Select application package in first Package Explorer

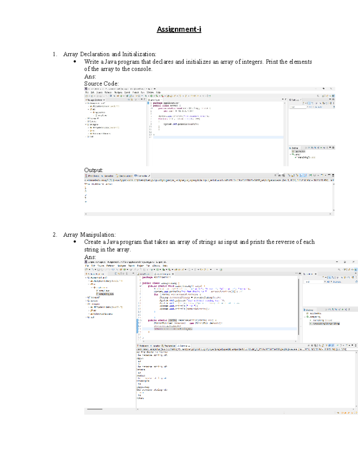[x=100, y=112]
